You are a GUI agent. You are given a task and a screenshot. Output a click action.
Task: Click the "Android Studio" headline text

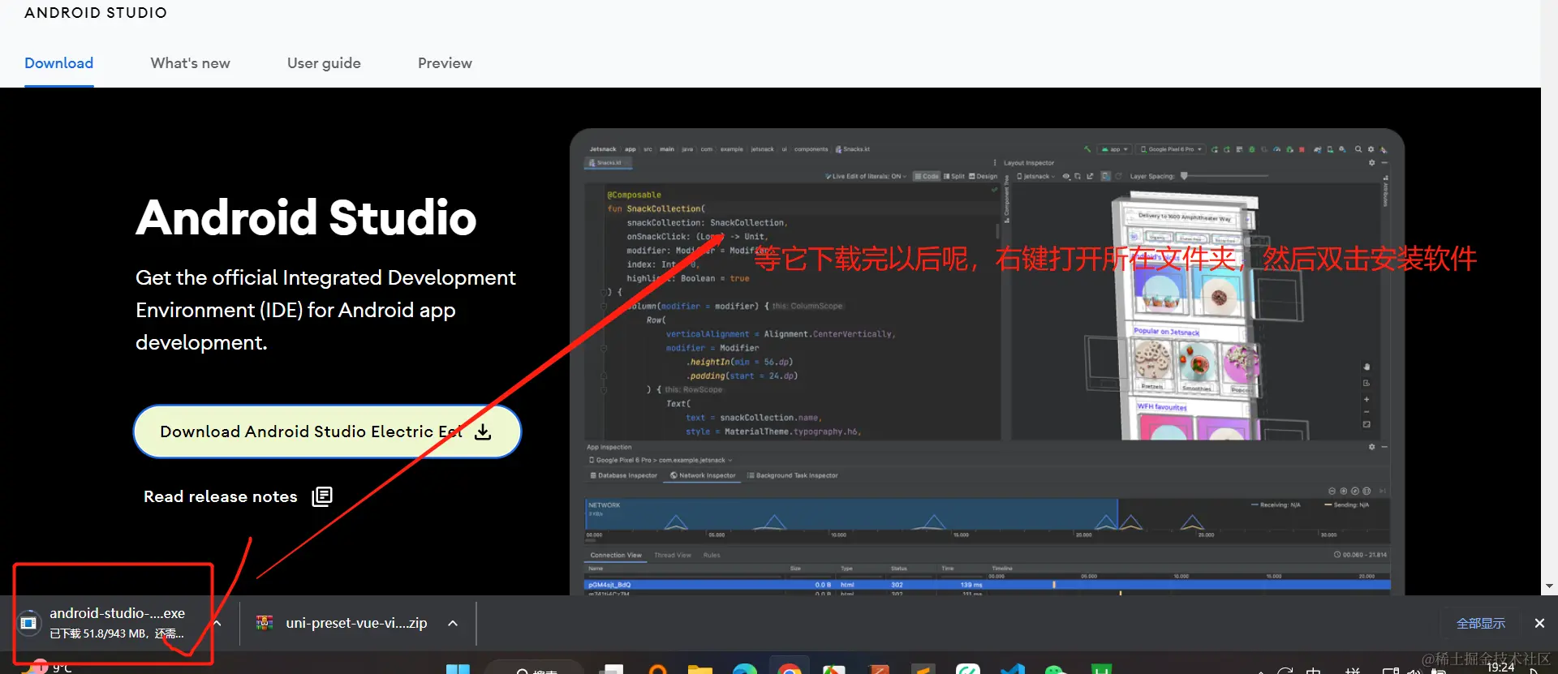click(x=306, y=217)
